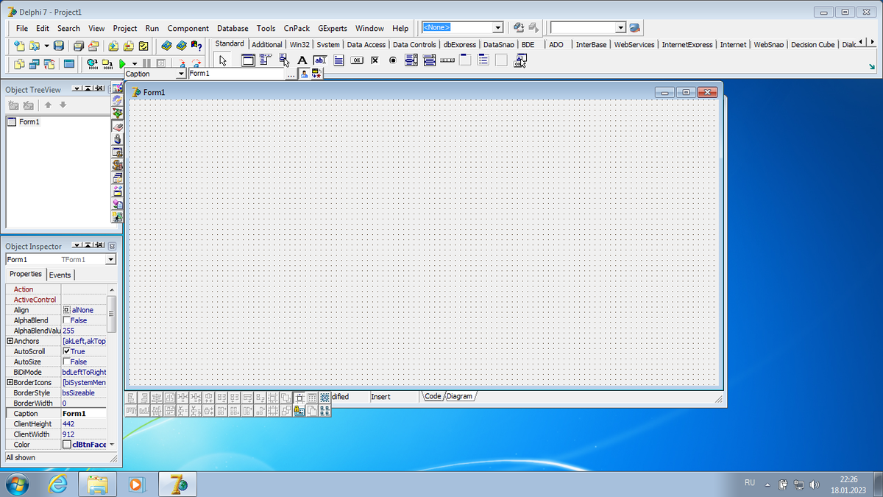883x497 pixels.
Task: Select the Label component (letter A)
Action: point(302,60)
